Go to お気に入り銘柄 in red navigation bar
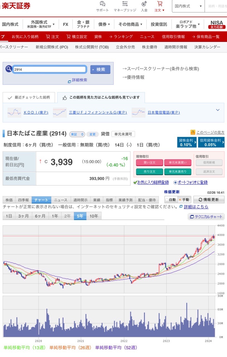Image resolution: width=227 pixels, height=357 pixels. (25, 37)
